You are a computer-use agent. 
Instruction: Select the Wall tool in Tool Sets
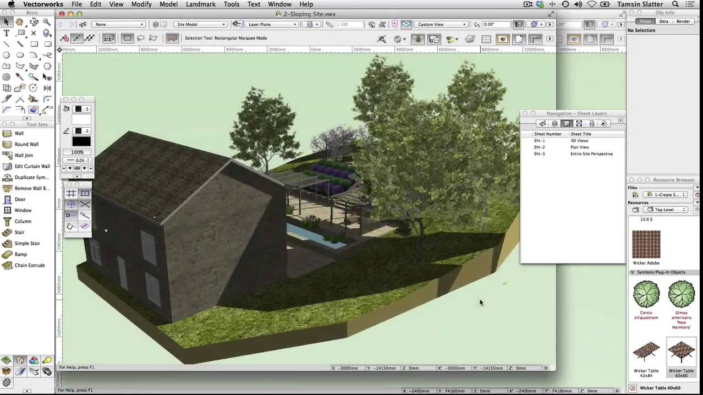19,133
